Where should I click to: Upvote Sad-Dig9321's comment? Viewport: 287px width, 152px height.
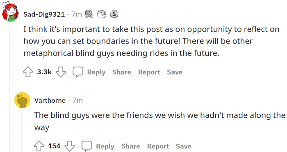click(x=28, y=72)
